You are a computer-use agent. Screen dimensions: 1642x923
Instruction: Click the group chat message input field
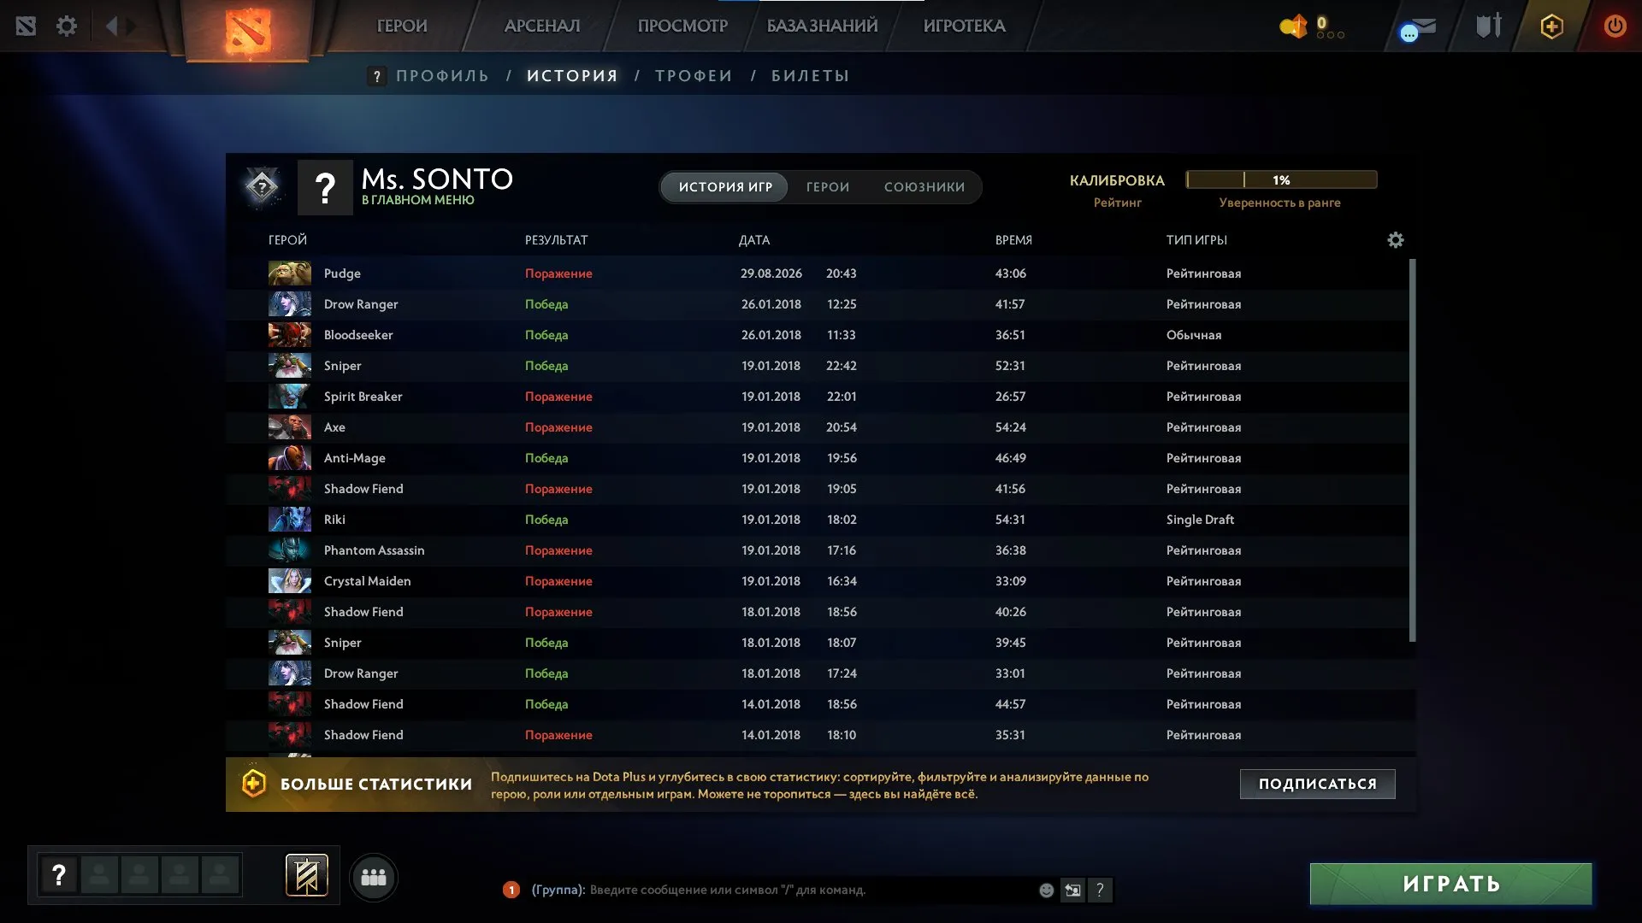coord(811,891)
